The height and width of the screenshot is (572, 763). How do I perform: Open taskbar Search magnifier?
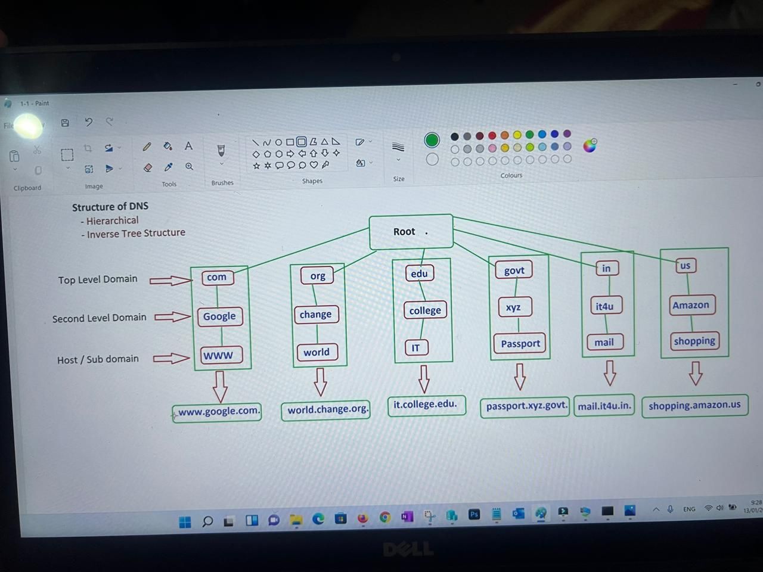(207, 521)
